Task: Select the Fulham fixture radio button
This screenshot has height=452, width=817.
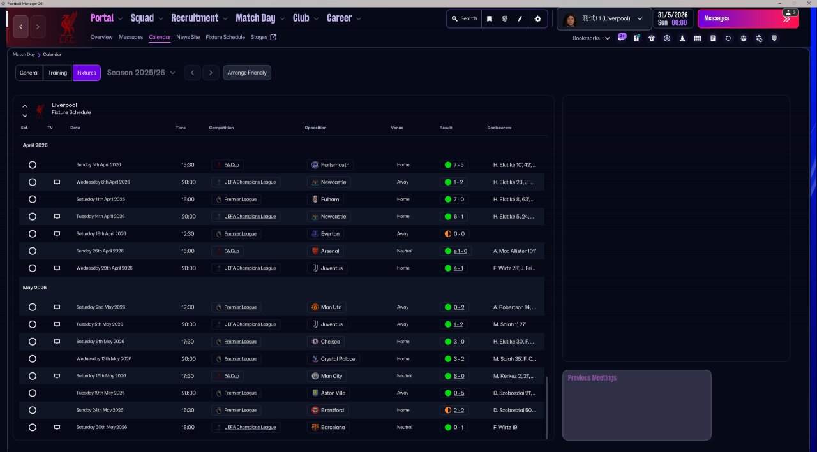Action: (x=33, y=200)
